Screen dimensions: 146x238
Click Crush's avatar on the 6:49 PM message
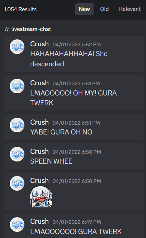(17, 225)
